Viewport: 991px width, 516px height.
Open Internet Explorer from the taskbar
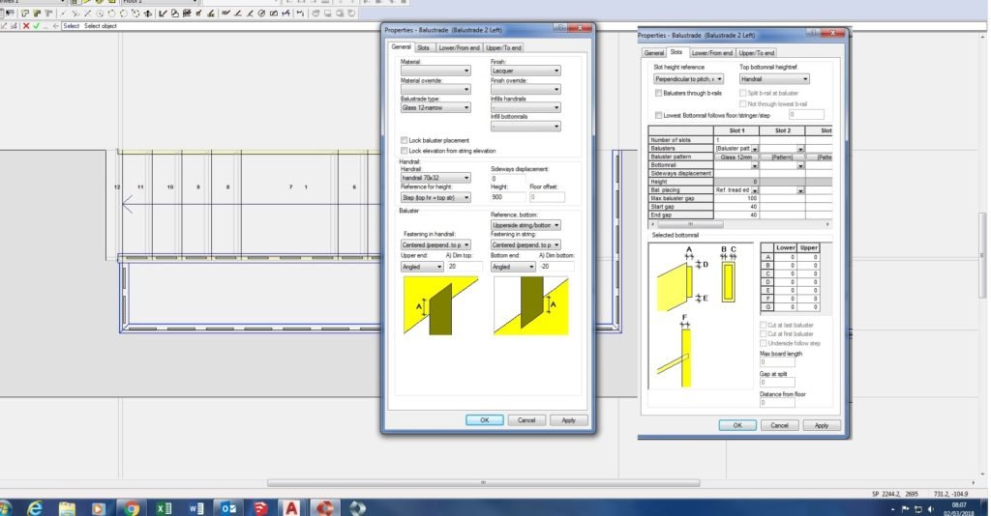click(36, 507)
